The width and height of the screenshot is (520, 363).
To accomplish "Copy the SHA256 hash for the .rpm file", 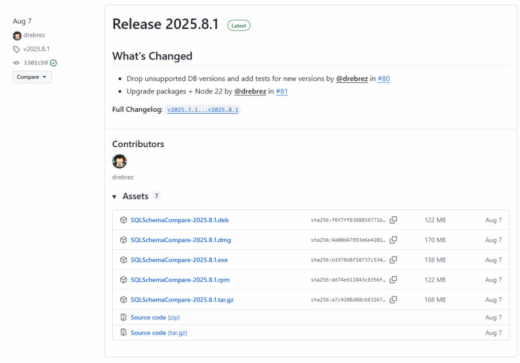I will 393,280.
